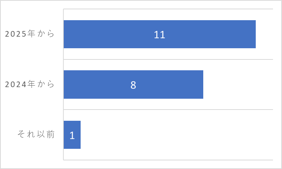The image size is (282, 169).
Task: Select the bottom gridline below the それ以前 bar
Action: coord(168,160)
